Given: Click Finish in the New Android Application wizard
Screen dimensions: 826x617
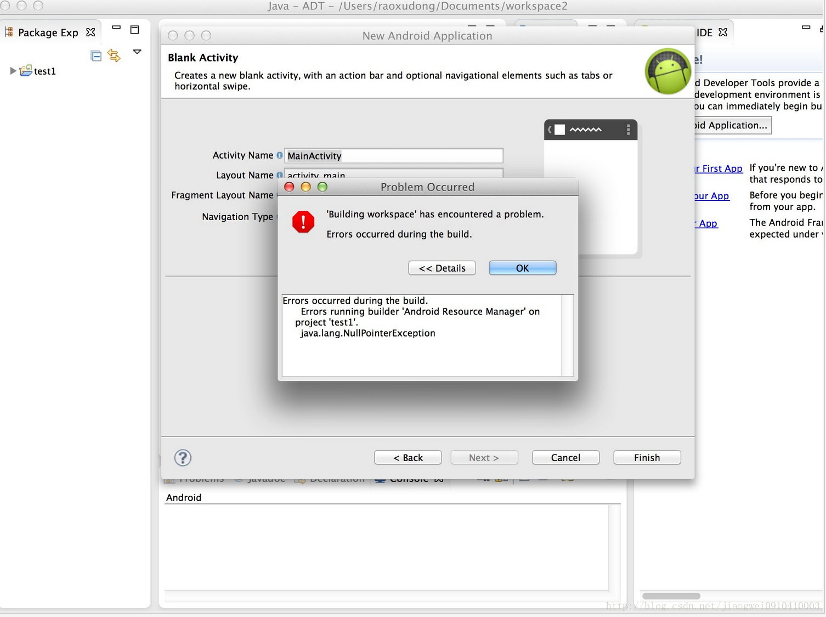Looking at the screenshot, I should click(x=647, y=457).
